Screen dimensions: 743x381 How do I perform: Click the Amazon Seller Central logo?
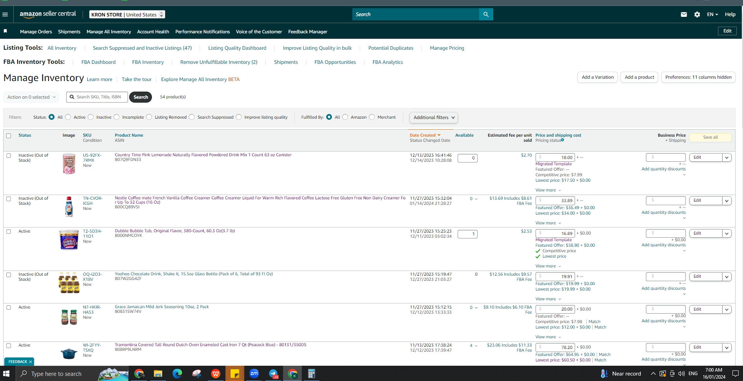(48, 14)
